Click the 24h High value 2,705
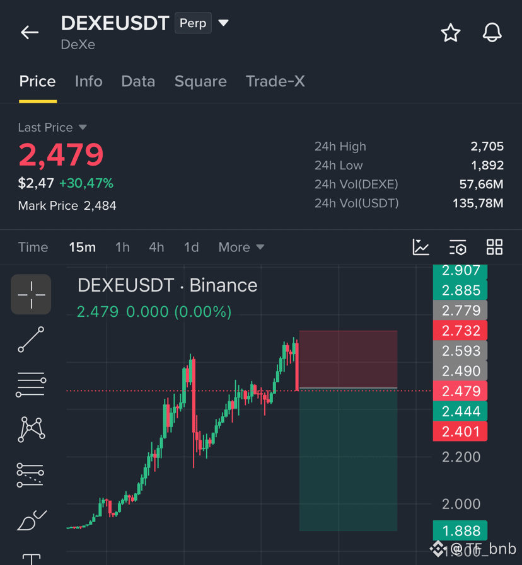522x565 pixels. [487, 146]
